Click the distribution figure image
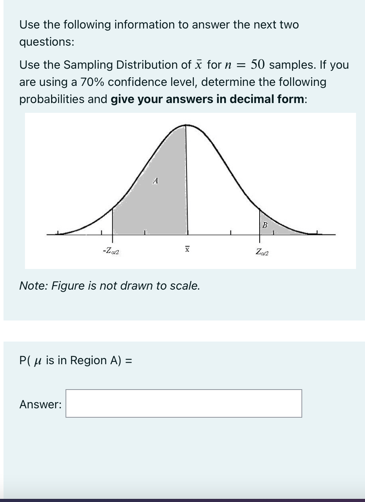 (190, 190)
